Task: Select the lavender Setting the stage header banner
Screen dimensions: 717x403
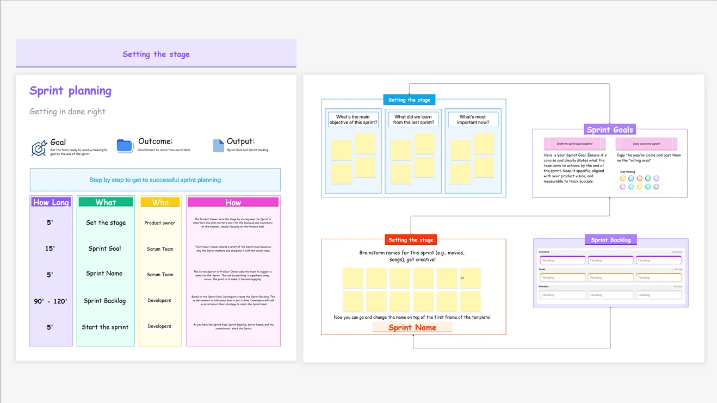Action: click(x=156, y=54)
